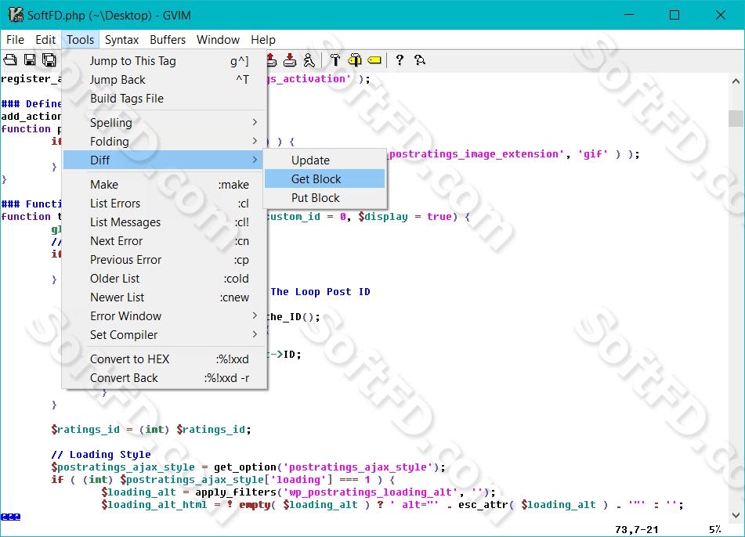The image size is (745, 537).
Task: Click "$display" parameter in function signature
Action: point(383,217)
